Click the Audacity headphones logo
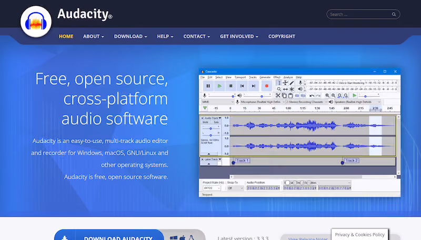Image resolution: width=421 pixels, height=240 pixels. pos(36,22)
